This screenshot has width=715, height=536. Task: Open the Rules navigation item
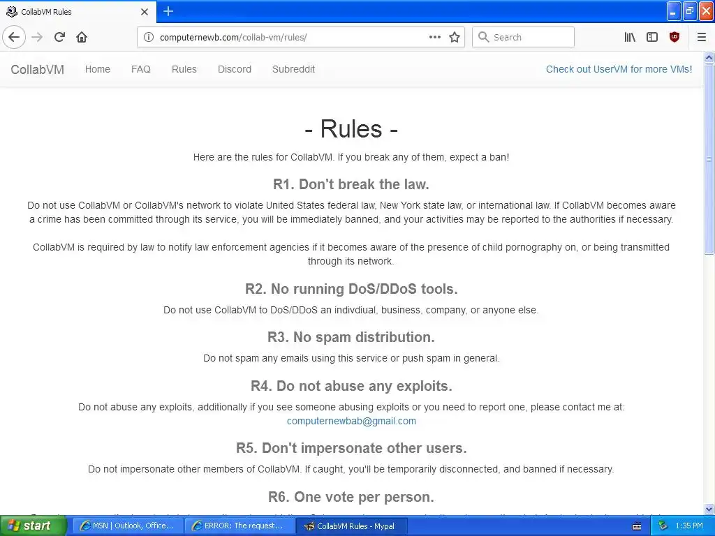[184, 69]
